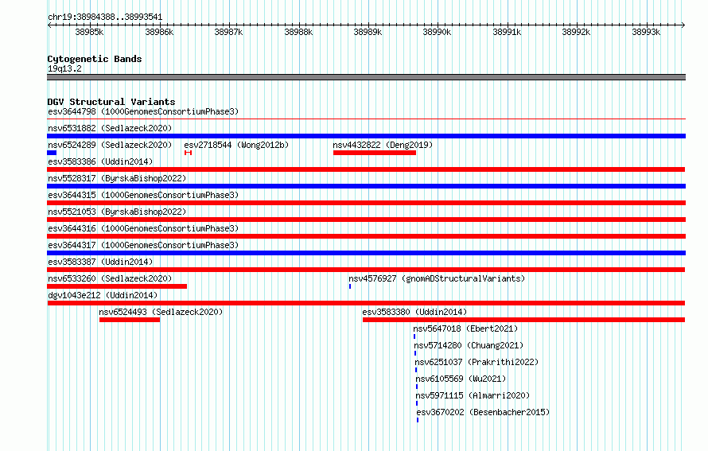Click the red bar under nsv4432822
This screenshot has width=708, height=451.
(x=375, y=153)
